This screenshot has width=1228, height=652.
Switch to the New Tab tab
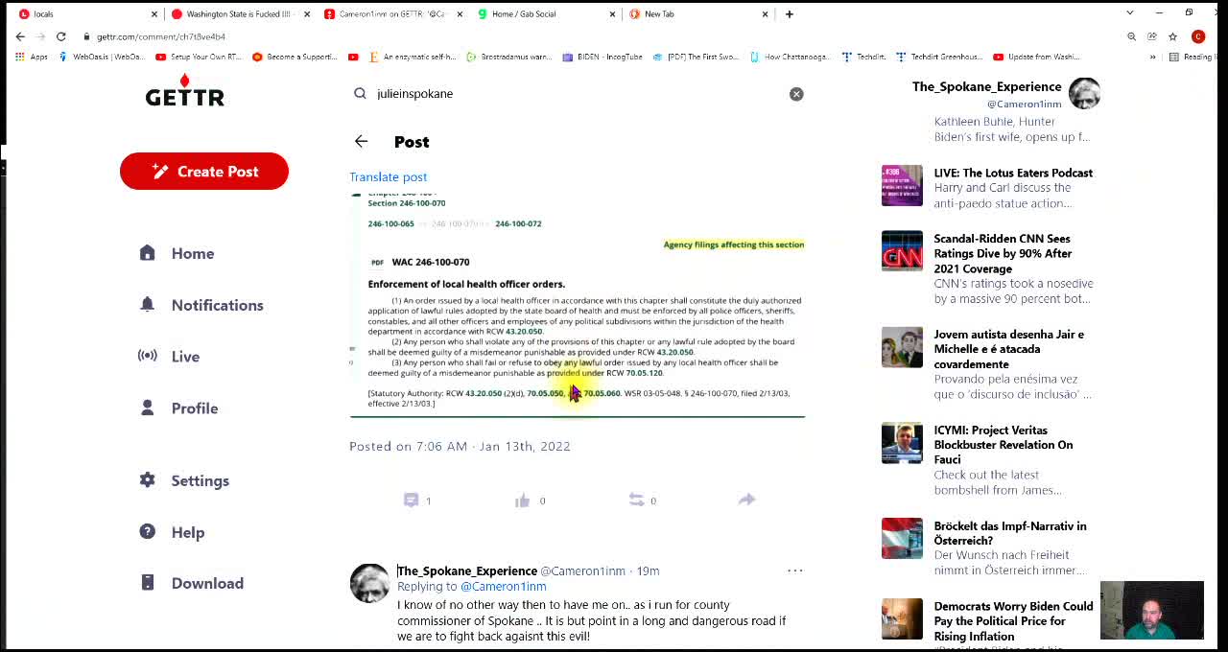[697, 13]
